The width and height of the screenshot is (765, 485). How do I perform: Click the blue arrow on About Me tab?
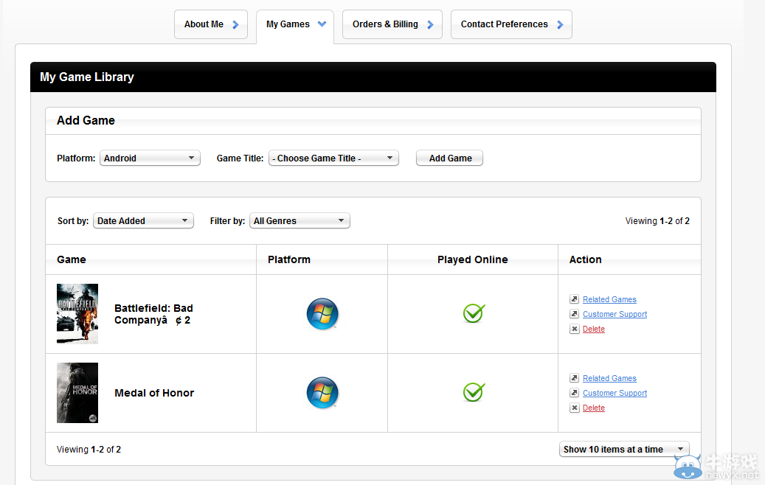click(235, 24)
